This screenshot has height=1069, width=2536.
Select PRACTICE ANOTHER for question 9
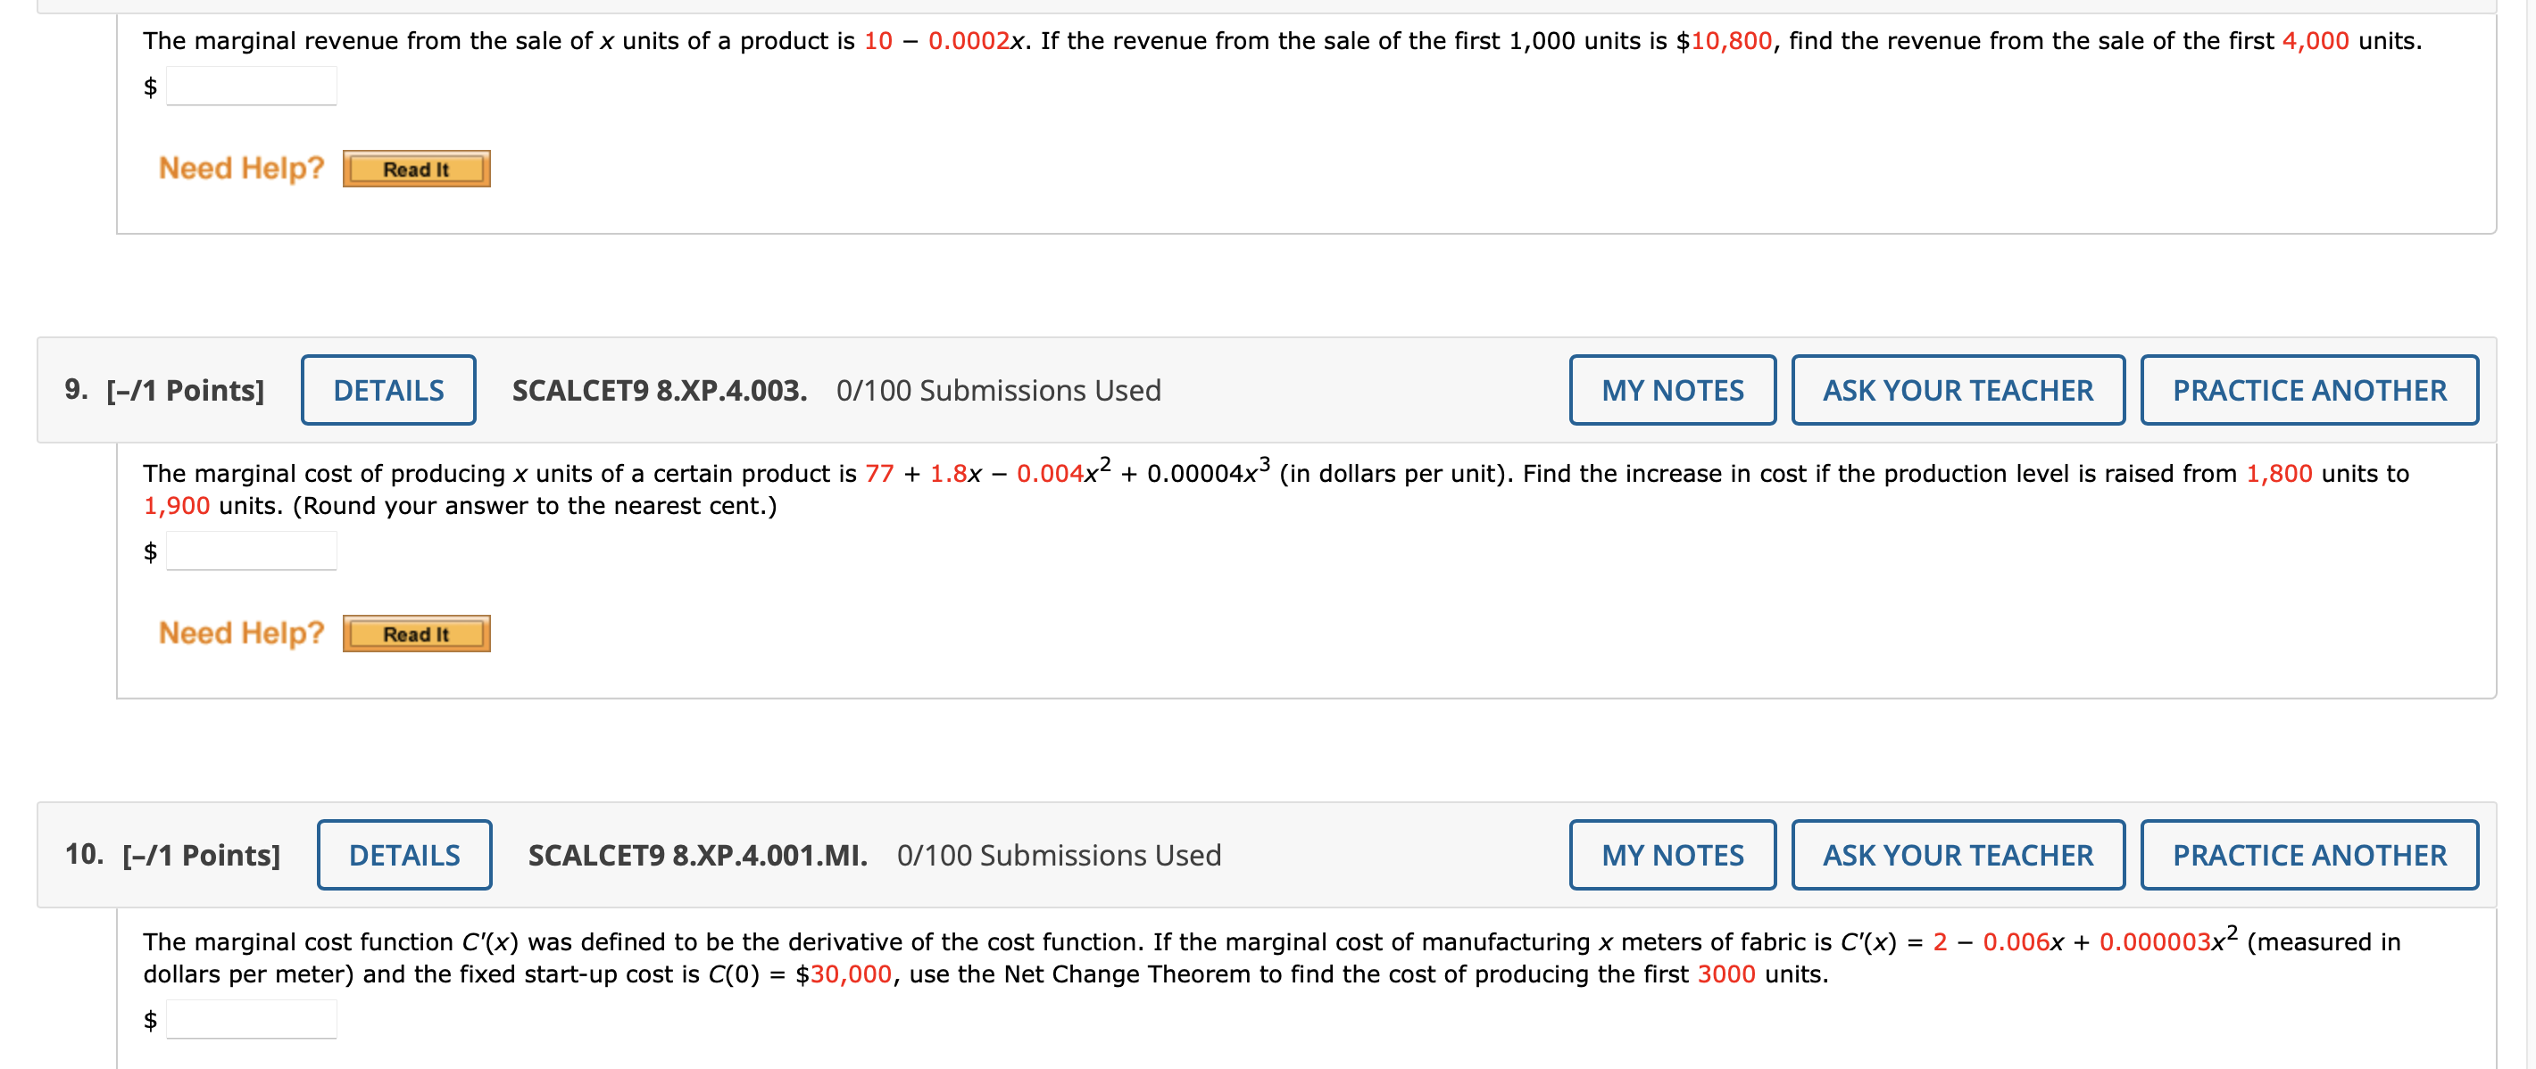click(x=2308, y=391)
